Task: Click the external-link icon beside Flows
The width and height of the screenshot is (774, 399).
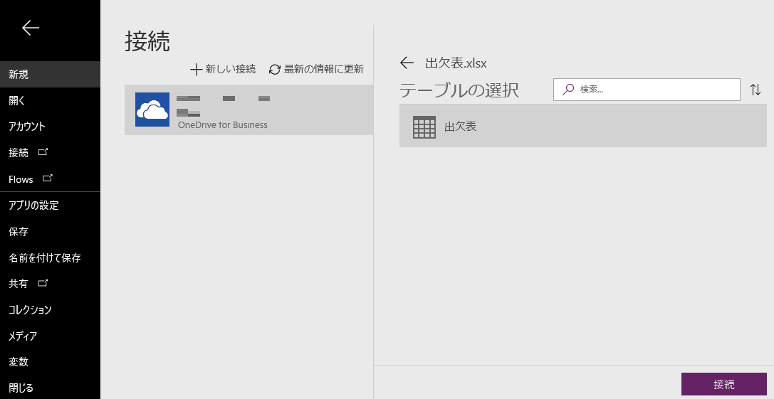Action: (x=48, y=178)
